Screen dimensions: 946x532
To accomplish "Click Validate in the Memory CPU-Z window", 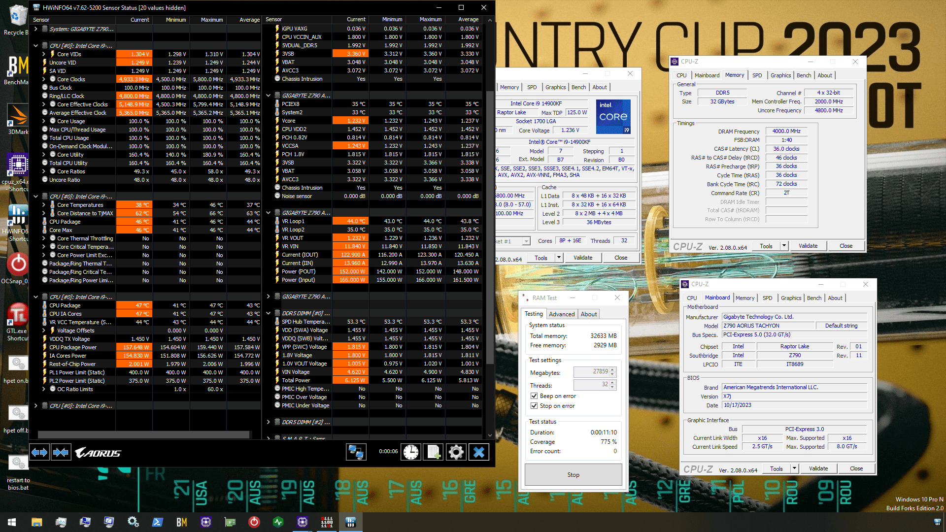I will tap(808, 246).
